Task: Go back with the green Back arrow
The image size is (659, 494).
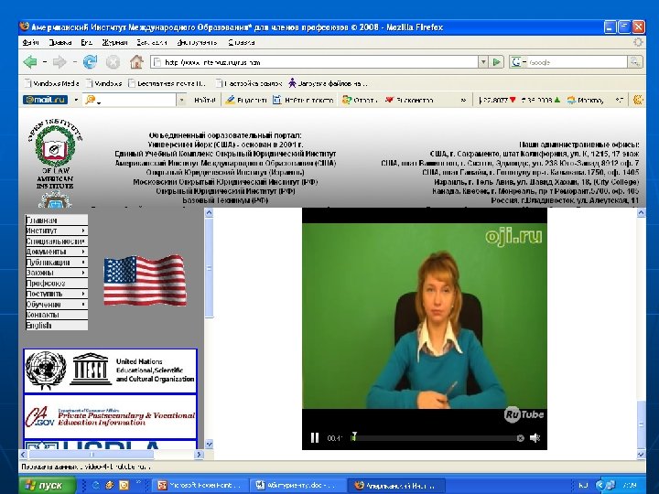Action: point(30,62)
